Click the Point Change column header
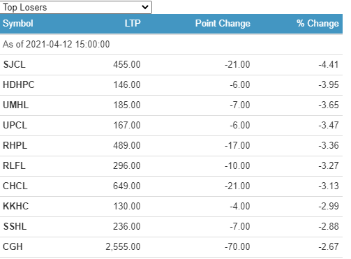This screenshot has width=351, height=259. click(x=223, y=24)
